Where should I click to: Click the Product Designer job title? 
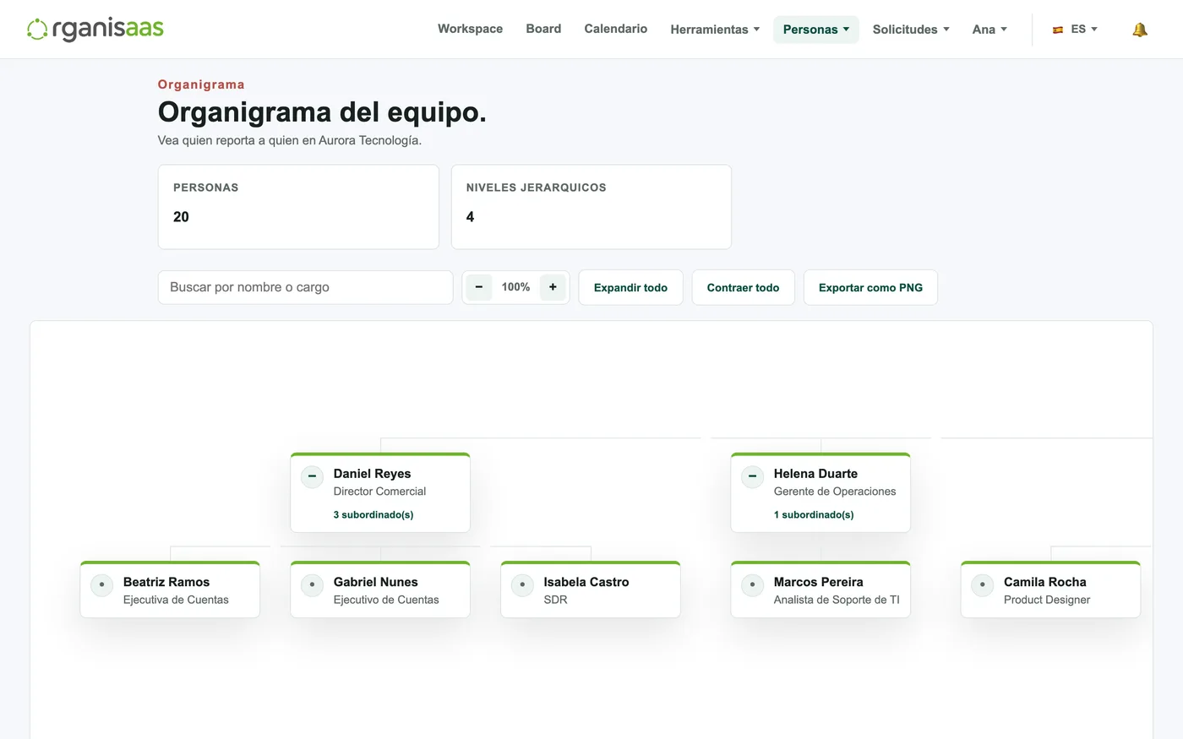(x=1046, y=600)
